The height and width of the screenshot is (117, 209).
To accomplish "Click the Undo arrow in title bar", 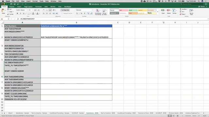I will coord(18,4).
